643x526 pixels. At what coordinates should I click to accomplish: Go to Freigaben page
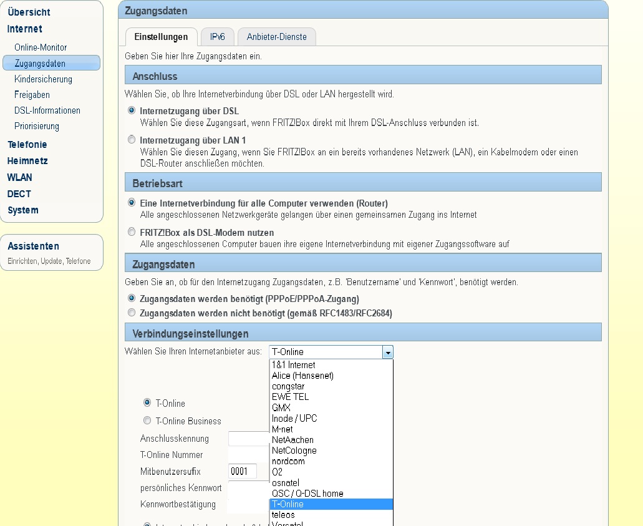coord(32,95)
